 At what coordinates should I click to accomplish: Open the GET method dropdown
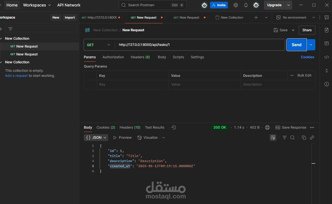pyautogui.click(x=99, y=45)
